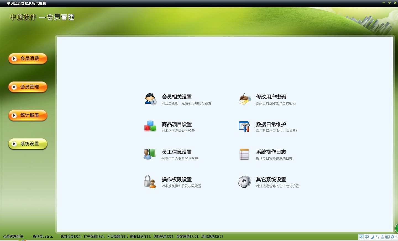Click the 会员管理系统 status bar label

pos(13,237)
